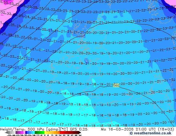This screenshot has height=136, width=176.
Task: Click the '0' legend scale label
Action: click(45, 135)
